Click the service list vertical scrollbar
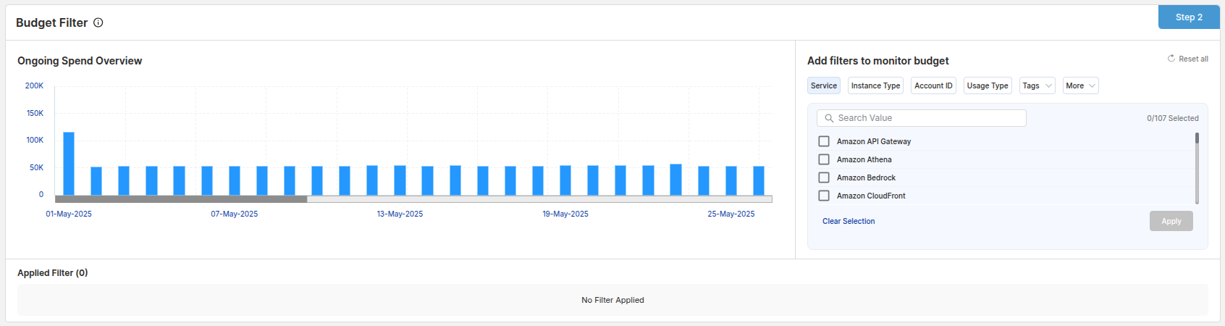 pos(1197,168)
